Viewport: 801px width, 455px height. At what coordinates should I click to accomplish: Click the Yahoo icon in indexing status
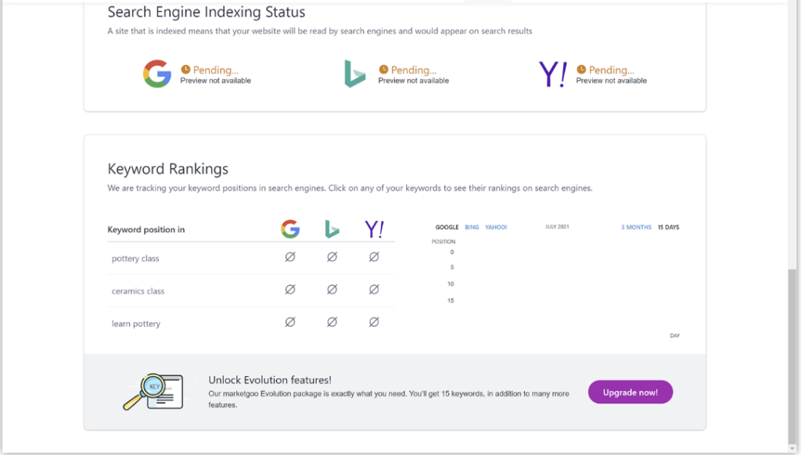pyautogui.click(x=552, y=73)
